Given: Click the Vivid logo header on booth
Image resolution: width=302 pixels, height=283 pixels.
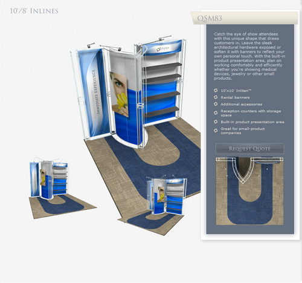Looking at the screenshot, I should 163,48.
